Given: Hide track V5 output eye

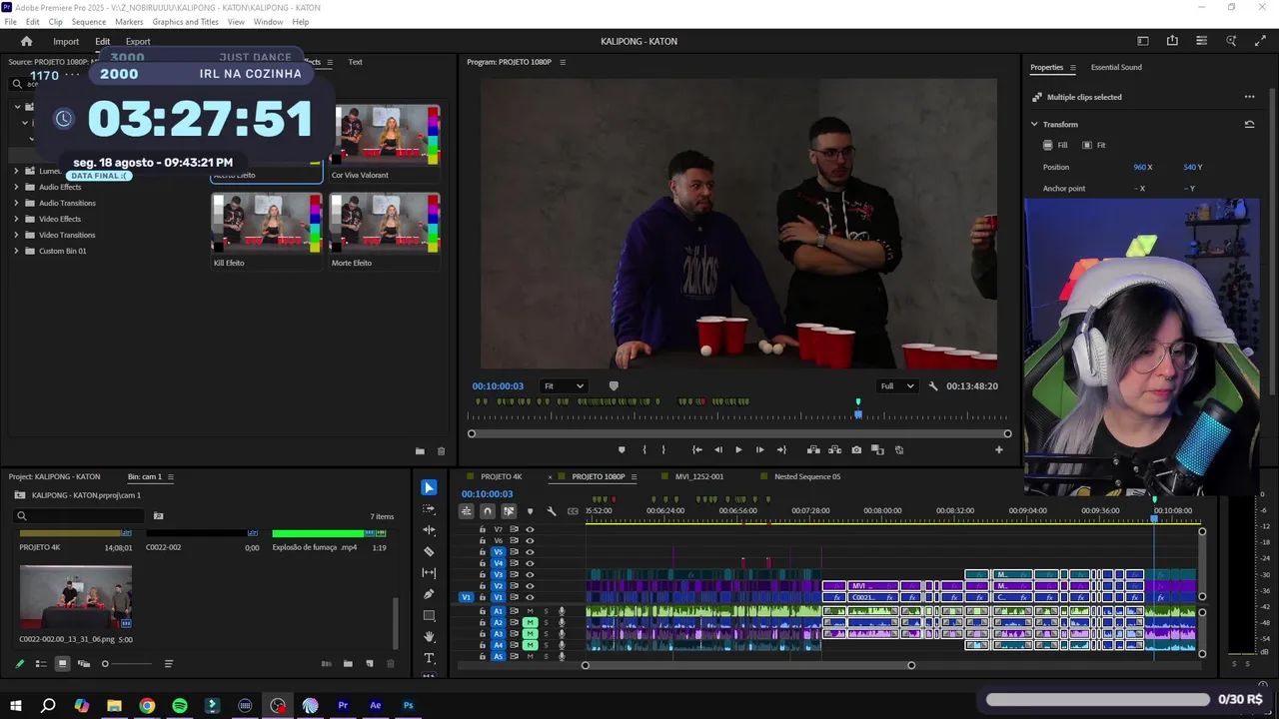Looking at the screenshot, I should pos(530,552).
